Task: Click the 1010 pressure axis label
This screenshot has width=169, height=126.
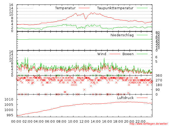Action: point(9,99)
